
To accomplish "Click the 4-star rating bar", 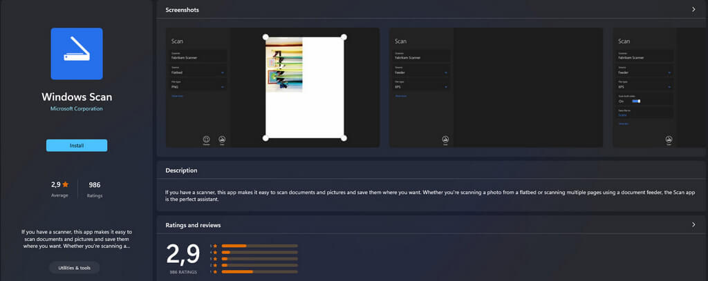I will (x=260, y=252).
